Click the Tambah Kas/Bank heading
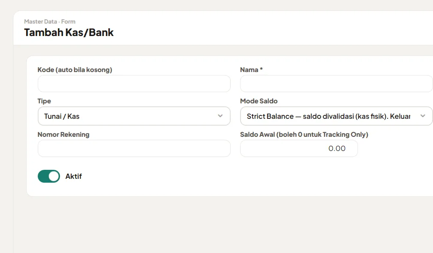The width and height of the screenshot is (433, 253). (69, 32)
